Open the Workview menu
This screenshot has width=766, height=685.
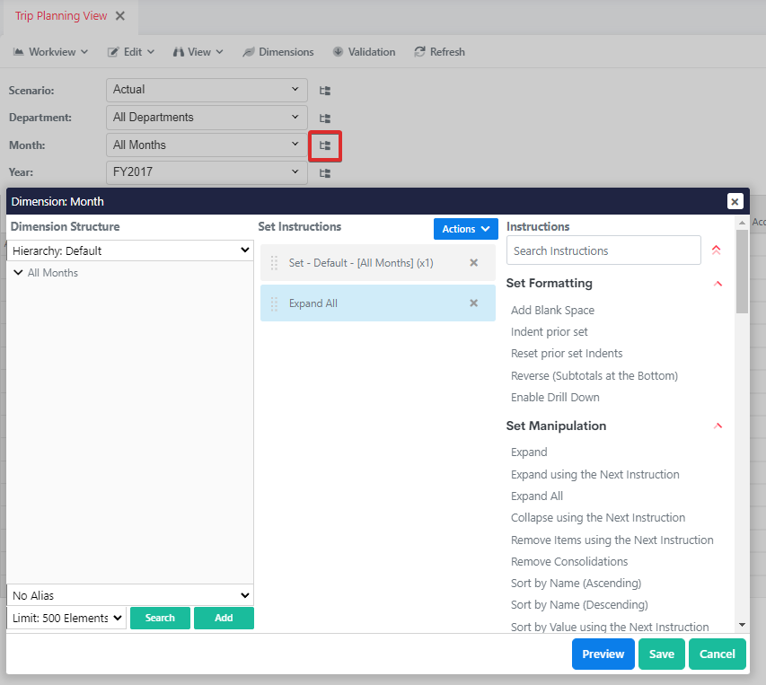point(50,52)
